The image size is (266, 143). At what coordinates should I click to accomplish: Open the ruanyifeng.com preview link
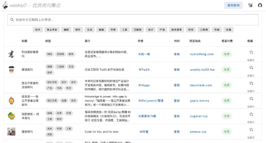pos(201,54)
